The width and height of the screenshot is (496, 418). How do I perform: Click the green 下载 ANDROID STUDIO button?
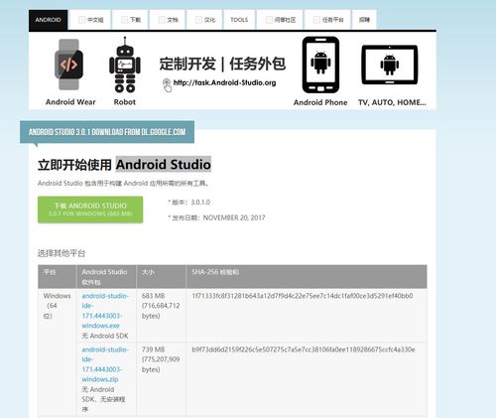(x=90, y=209)
